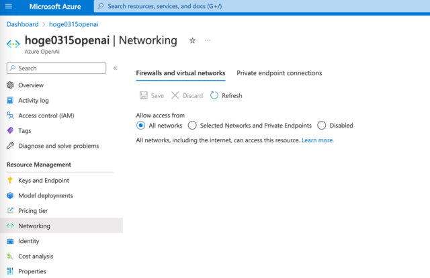Viewport: 430px width, 278px height.
Task: Open Cost analysis page
Action: pyautogui.click(x=36, y=256)
